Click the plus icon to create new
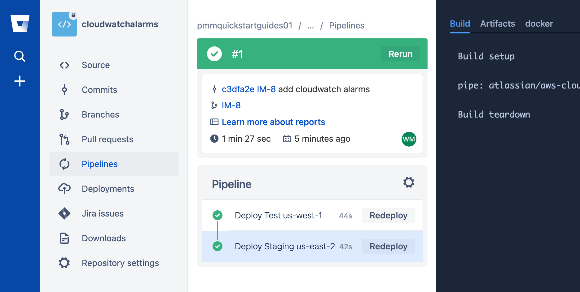Viewport: 580px width, 292px height. [20, 81]
